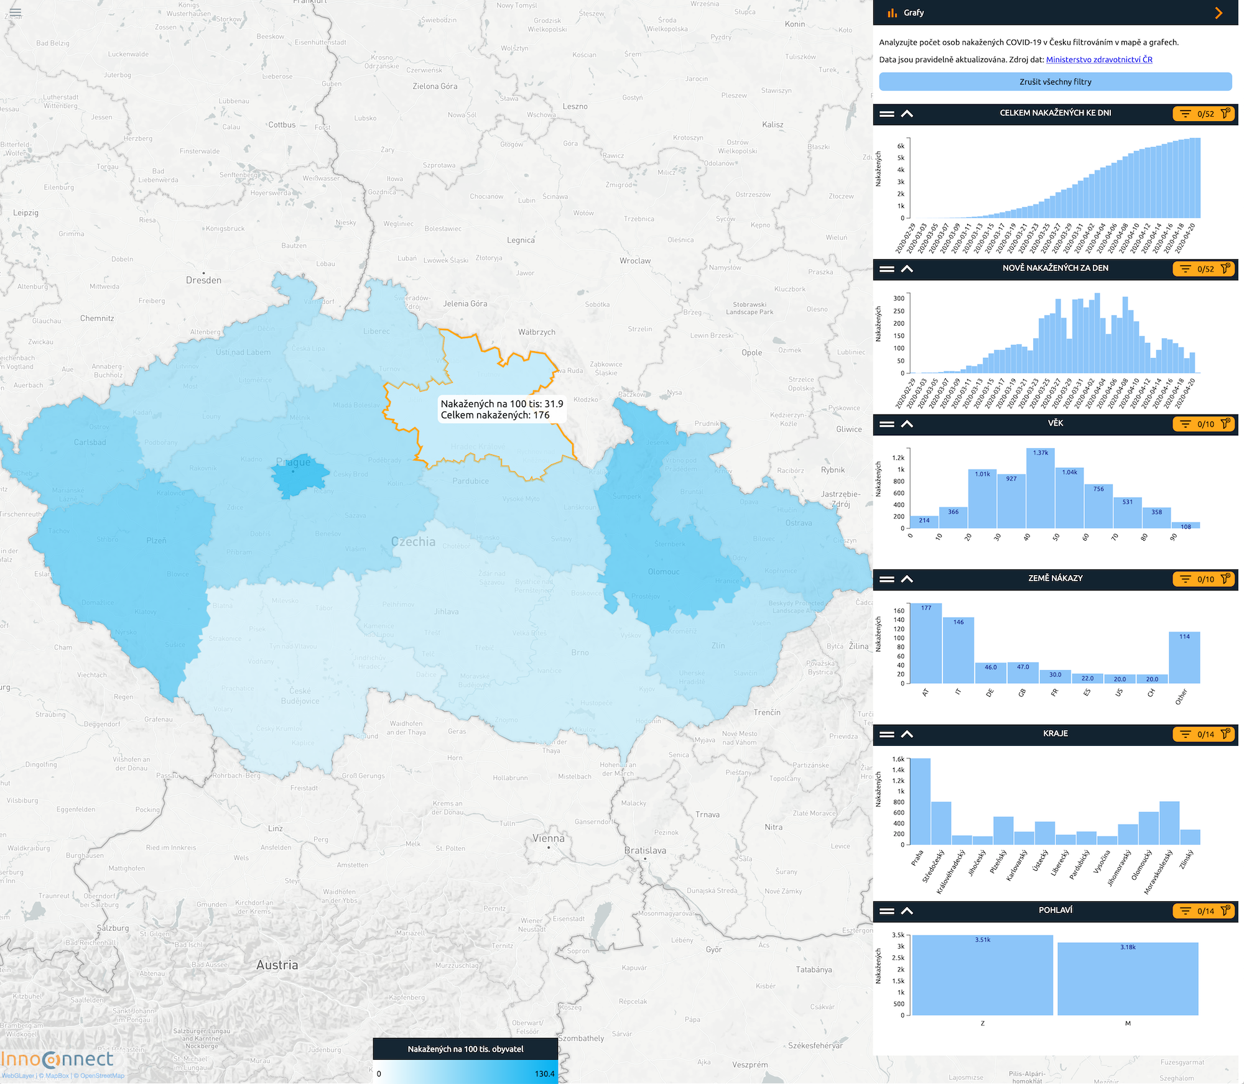Toggle the Z bar in the POHLAVÍ chart
The image size is (1244, 1084).
[x=982, y=975]
